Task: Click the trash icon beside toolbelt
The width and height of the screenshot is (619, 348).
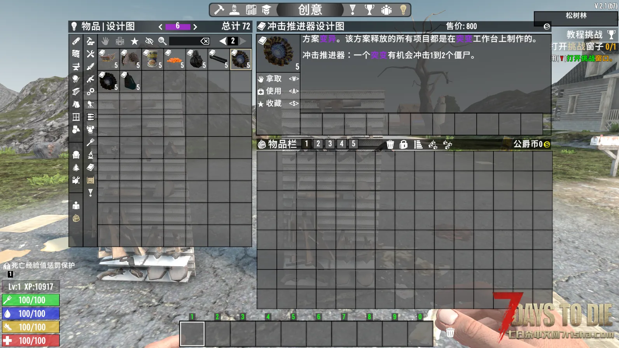Action: coord(450,332)
